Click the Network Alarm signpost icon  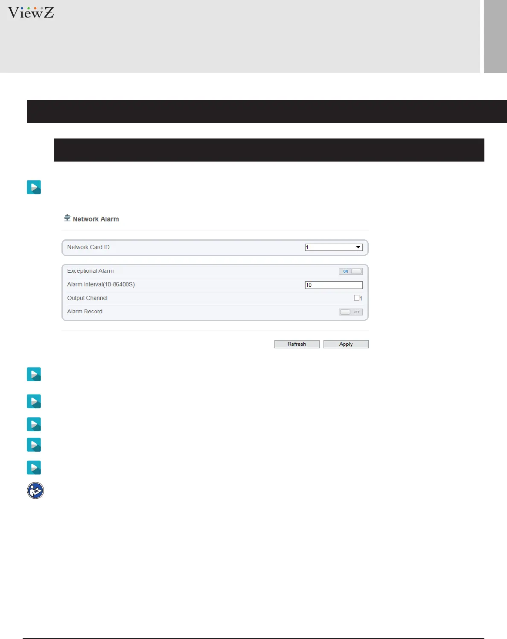[67, 218]
